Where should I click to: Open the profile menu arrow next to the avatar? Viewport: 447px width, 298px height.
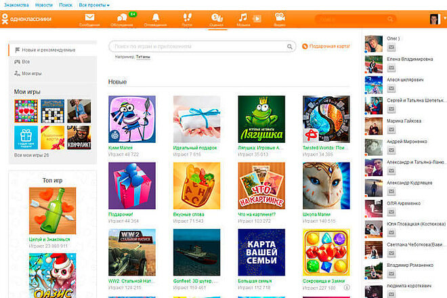click(x=444, y=18)
